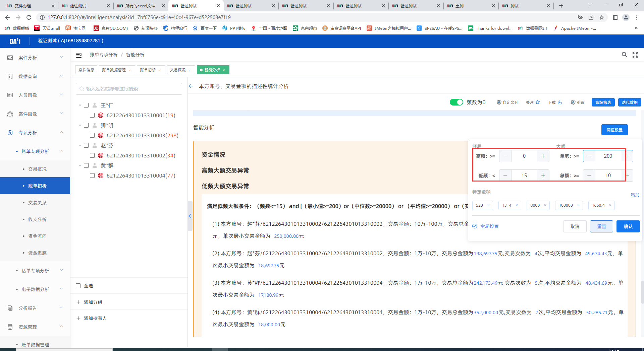Image resolution: width=644 pixels, height=351 pixels.
Task: Click the 数据查询 sidebar icon
Action: pos(10,76)
